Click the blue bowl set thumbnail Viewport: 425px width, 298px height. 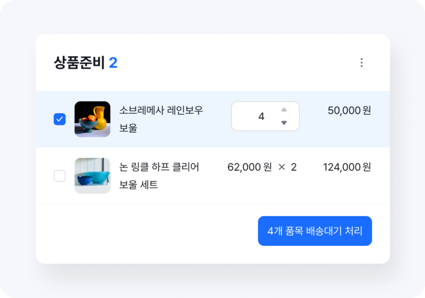click(92, 176)
